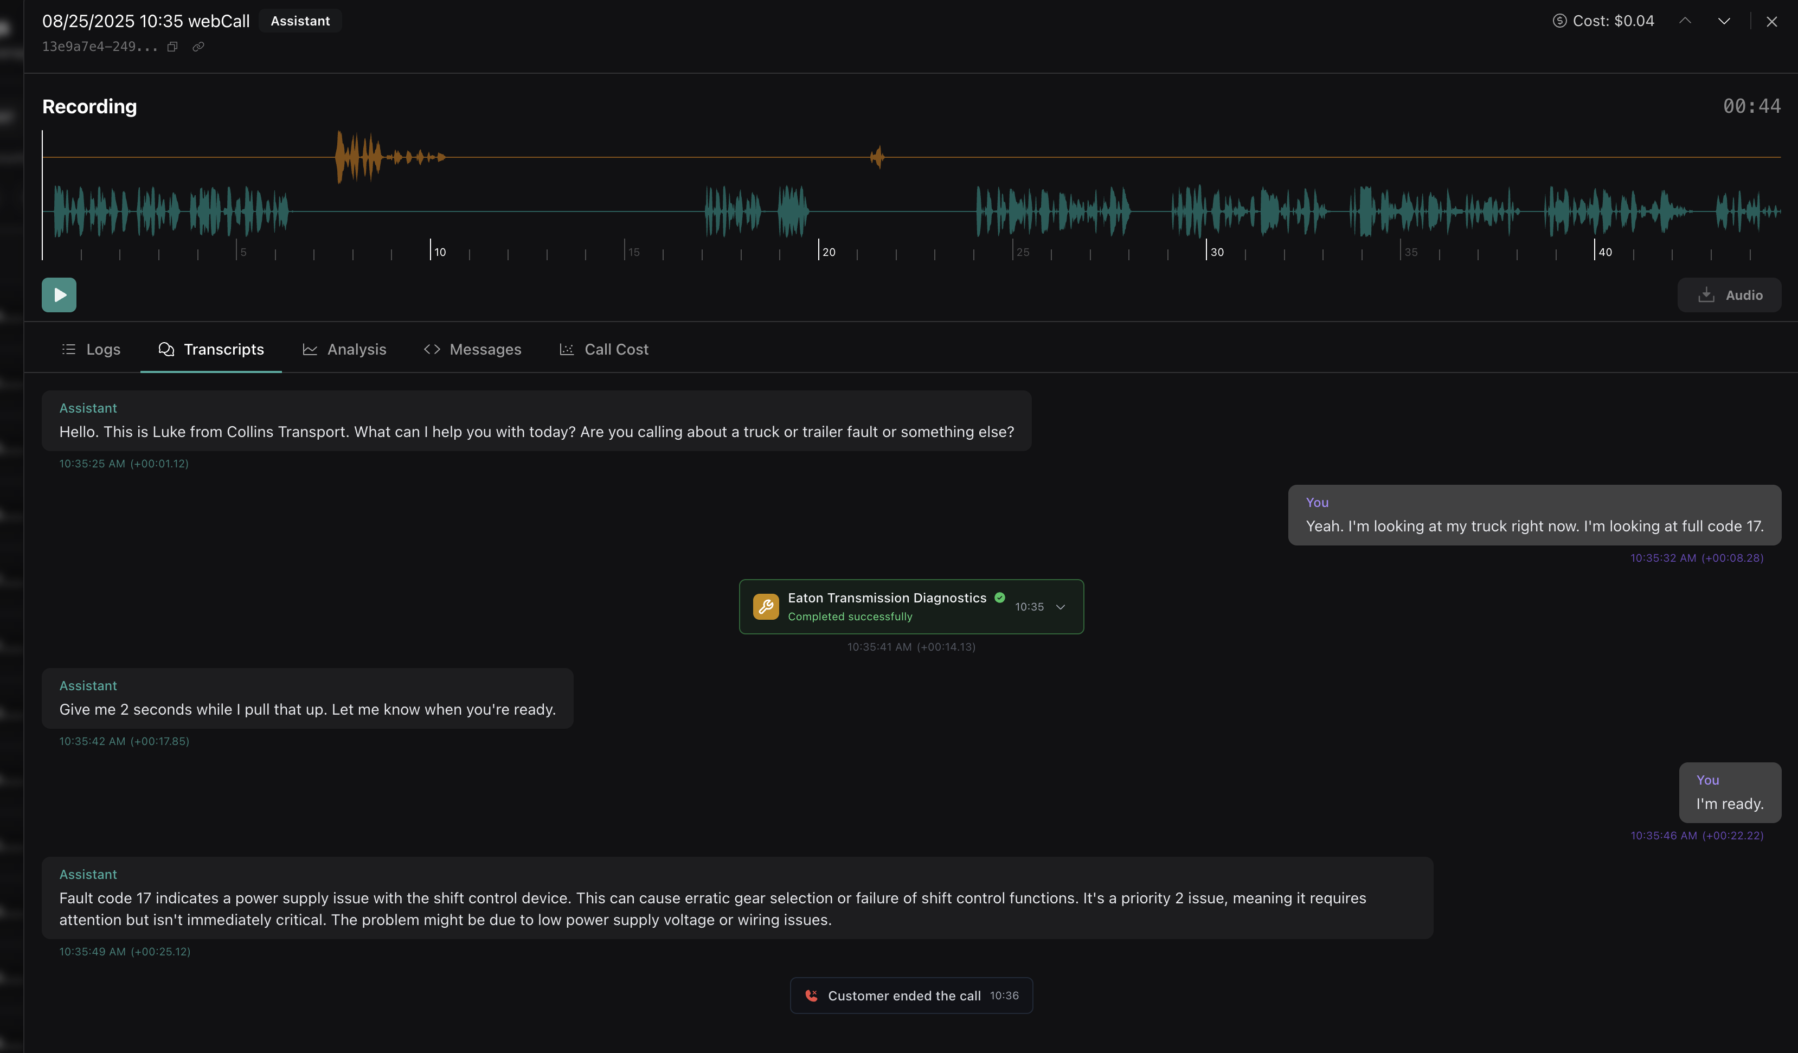Go to previous call with up chevron

coord(1685,21)
